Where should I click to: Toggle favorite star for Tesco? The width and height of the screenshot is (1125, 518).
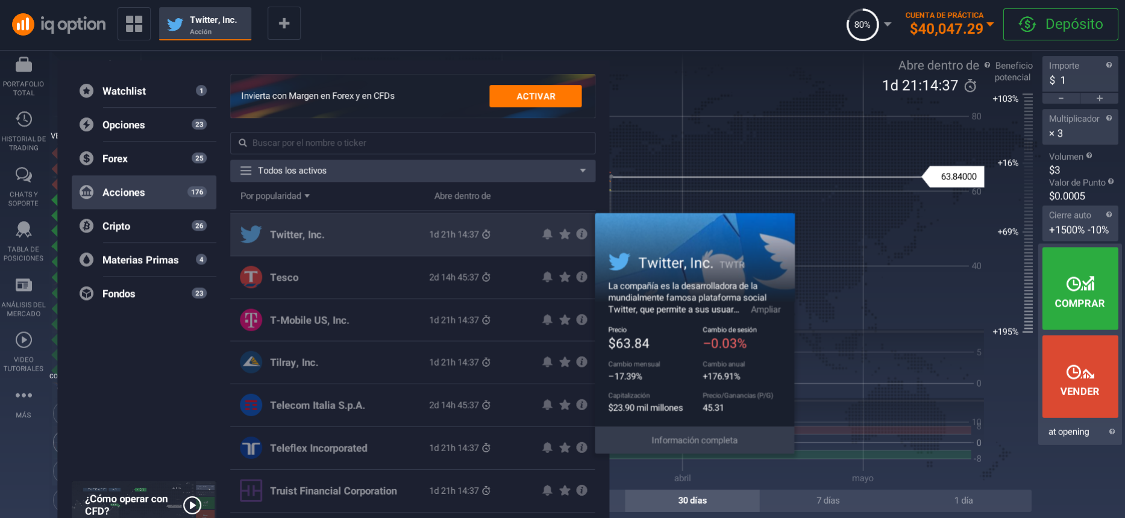(x=565, y=277)
